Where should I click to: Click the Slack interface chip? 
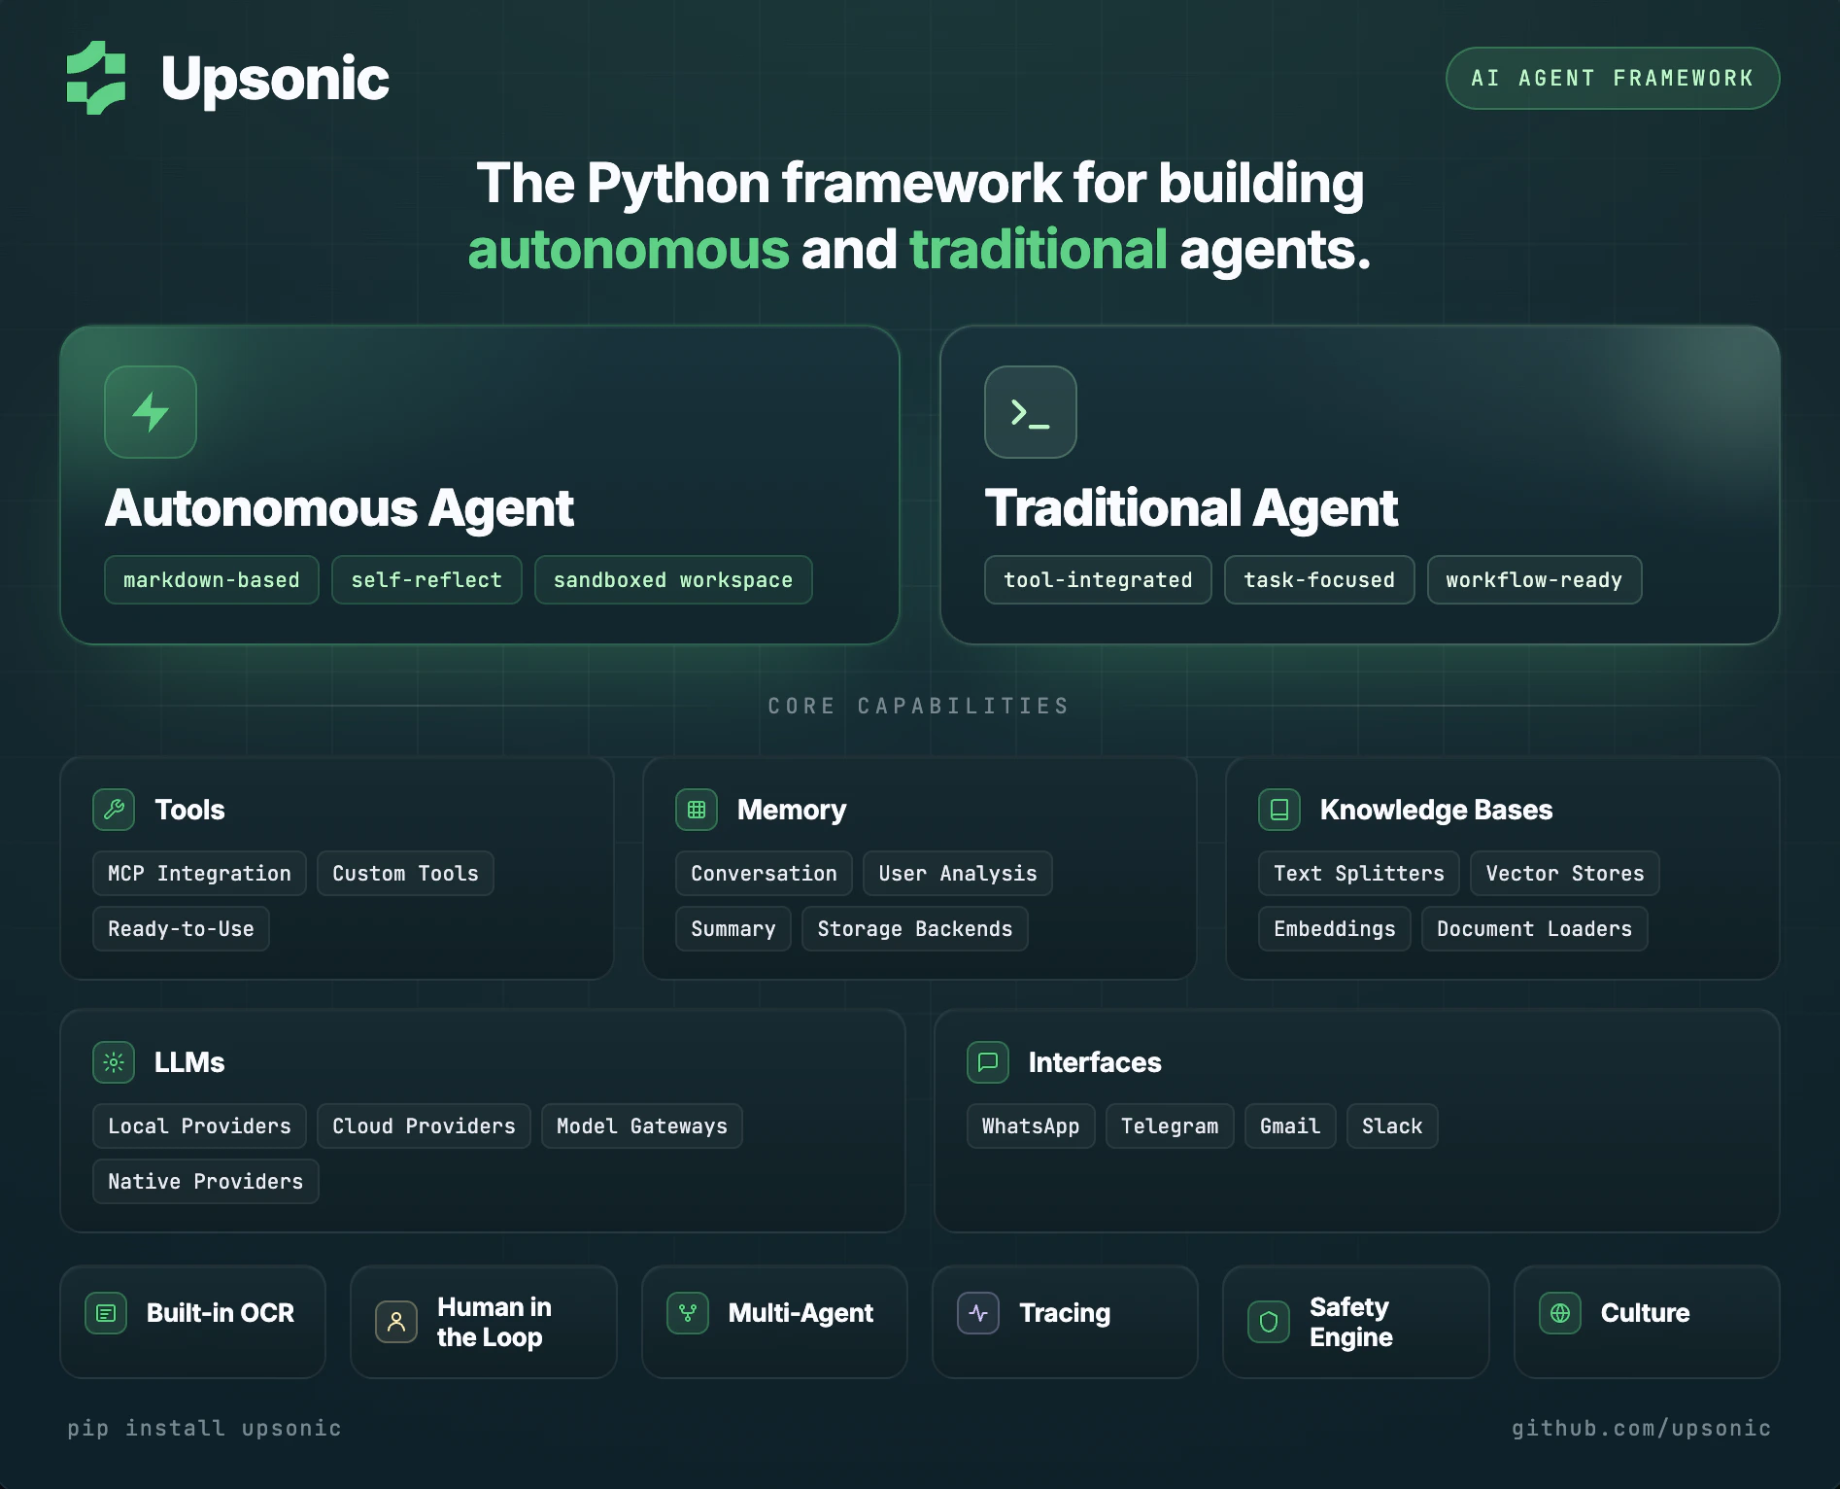(1392, 1126)
